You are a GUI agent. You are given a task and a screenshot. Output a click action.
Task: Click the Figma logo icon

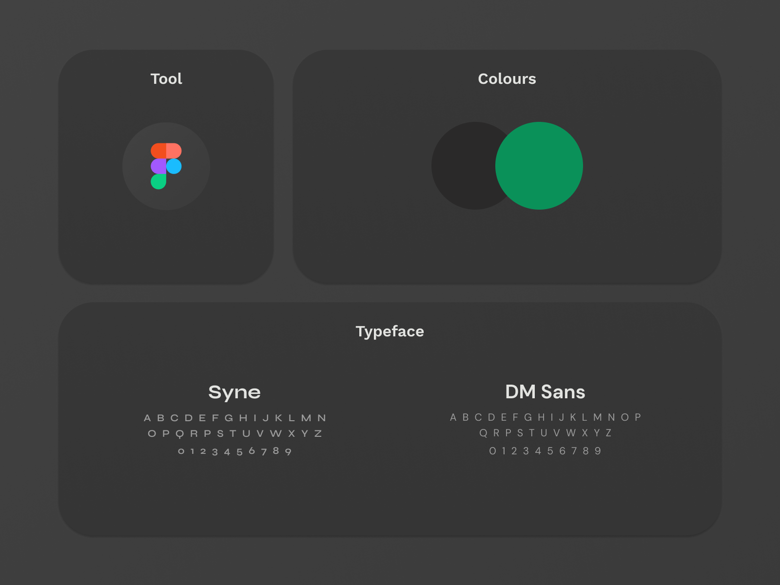pyautogui.click(x=166, y=166)
